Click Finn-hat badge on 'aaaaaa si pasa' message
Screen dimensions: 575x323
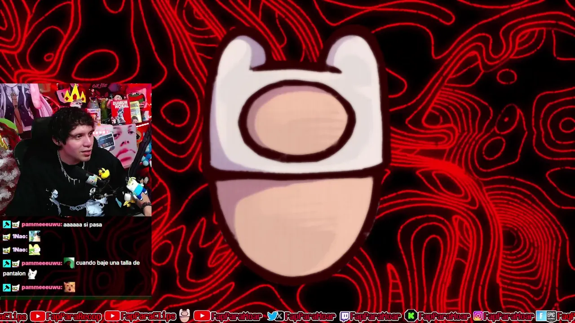pos(16,224)
